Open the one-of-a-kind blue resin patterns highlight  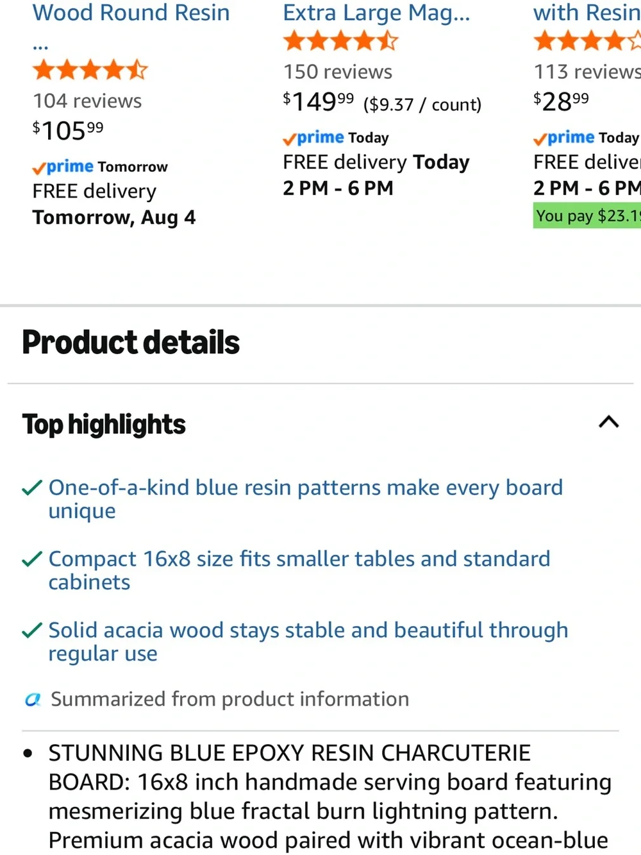[306, 499]
